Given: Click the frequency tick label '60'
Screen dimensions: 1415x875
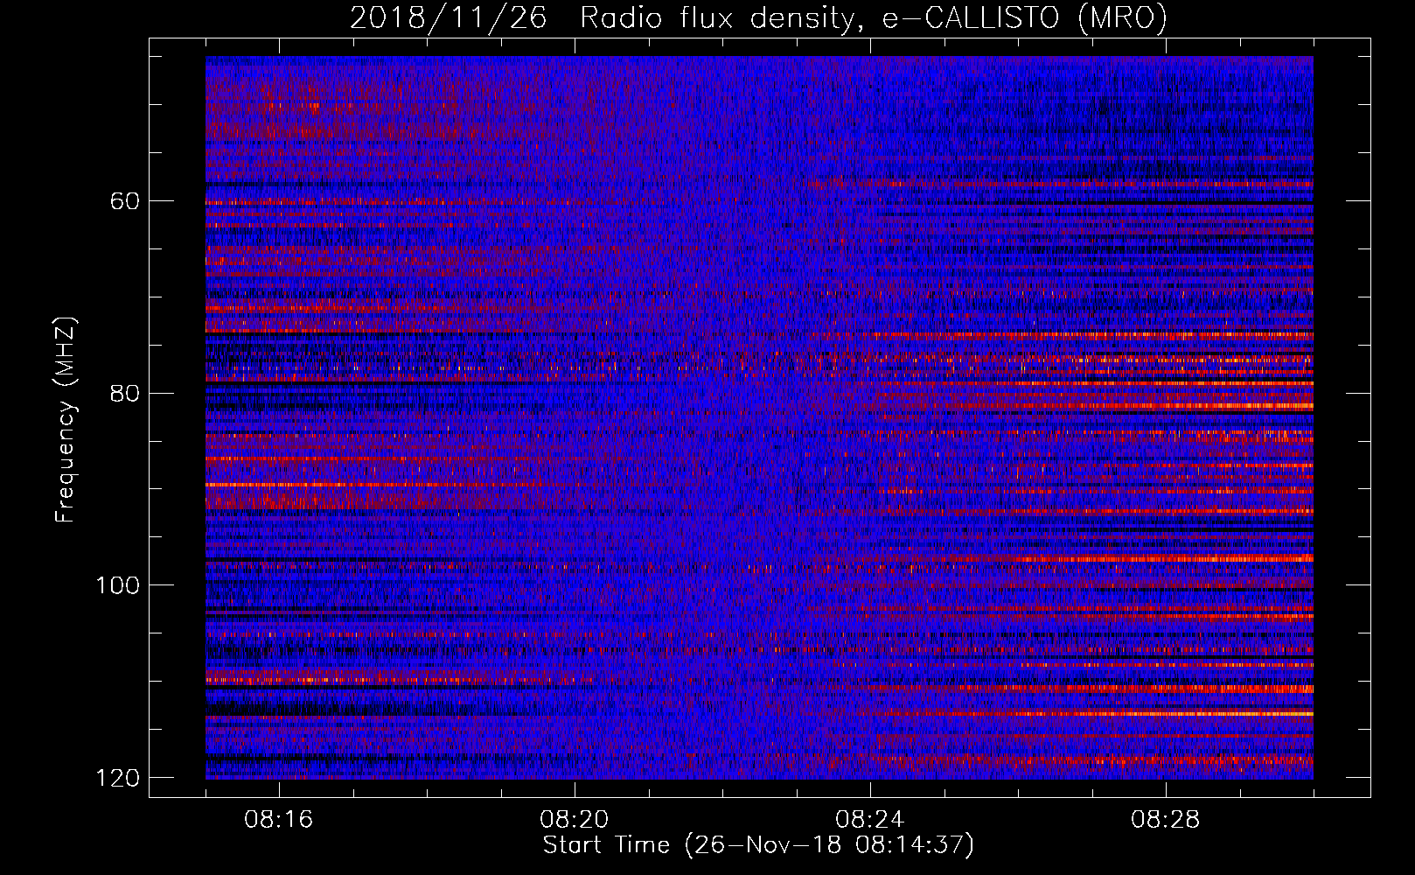Looking at the screenshot, I should tap(125, 201).
